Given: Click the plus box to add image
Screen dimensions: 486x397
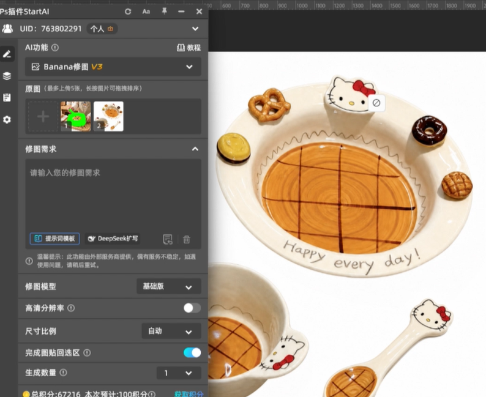Looking at the screenshot, I should click(x=43, y=116).
